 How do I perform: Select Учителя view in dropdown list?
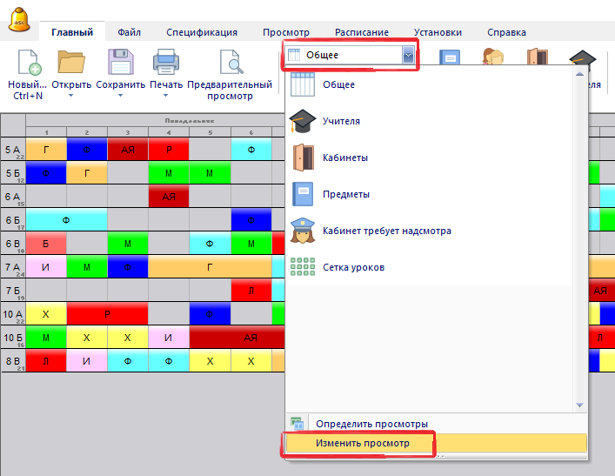[341, 121]
